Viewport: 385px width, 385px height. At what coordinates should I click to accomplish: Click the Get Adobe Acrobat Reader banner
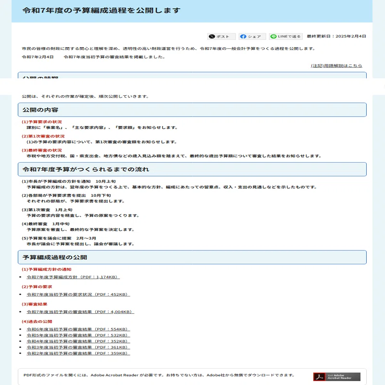[x=336, y=377]
